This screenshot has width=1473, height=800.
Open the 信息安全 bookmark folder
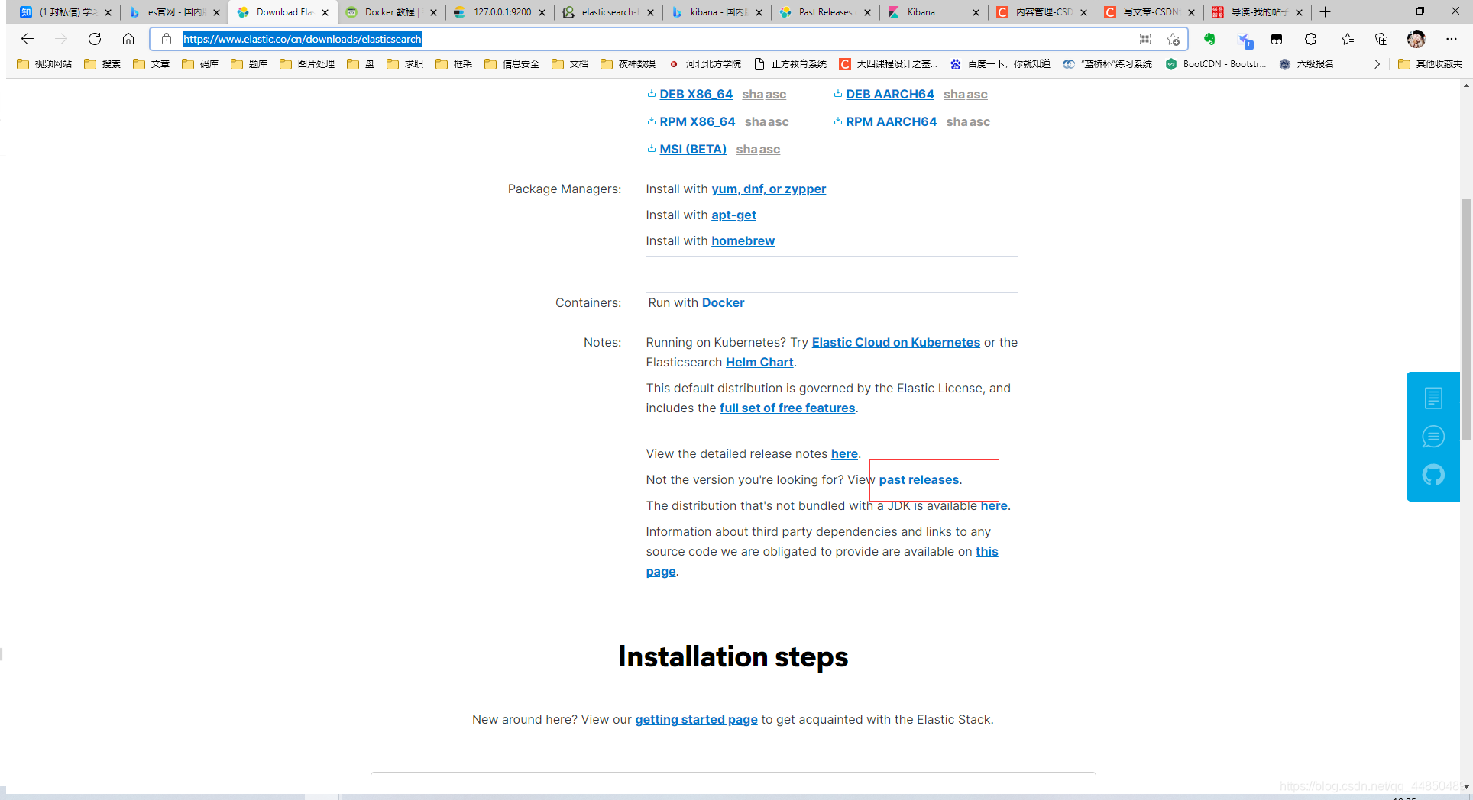[x=512, y=64]
